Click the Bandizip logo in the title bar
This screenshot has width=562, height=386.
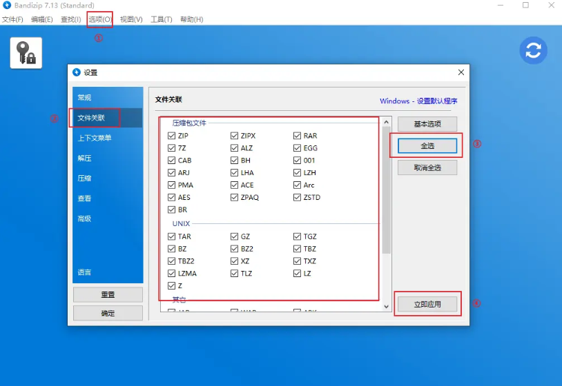point(7,5)
